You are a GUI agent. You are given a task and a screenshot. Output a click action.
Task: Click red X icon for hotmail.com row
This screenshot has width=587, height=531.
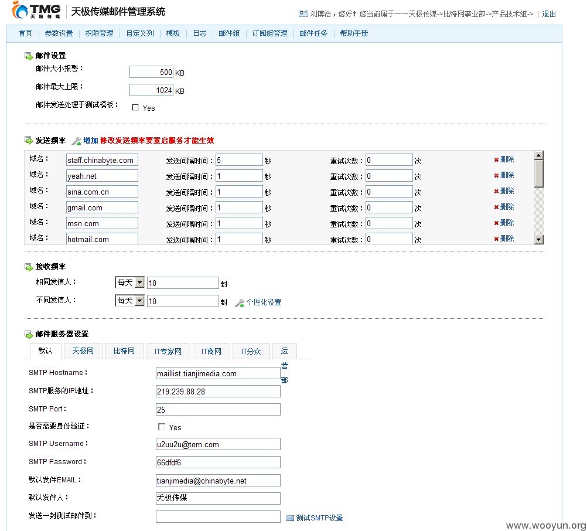pyautogui.click(x=496, y=239)
